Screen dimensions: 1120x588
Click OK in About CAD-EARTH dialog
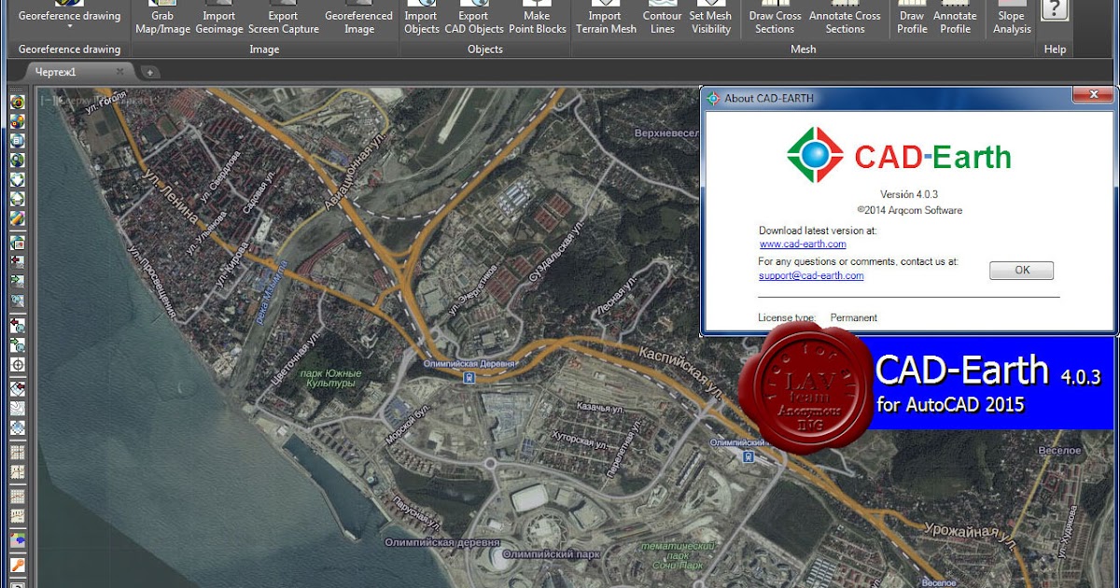click(1021, 271)
